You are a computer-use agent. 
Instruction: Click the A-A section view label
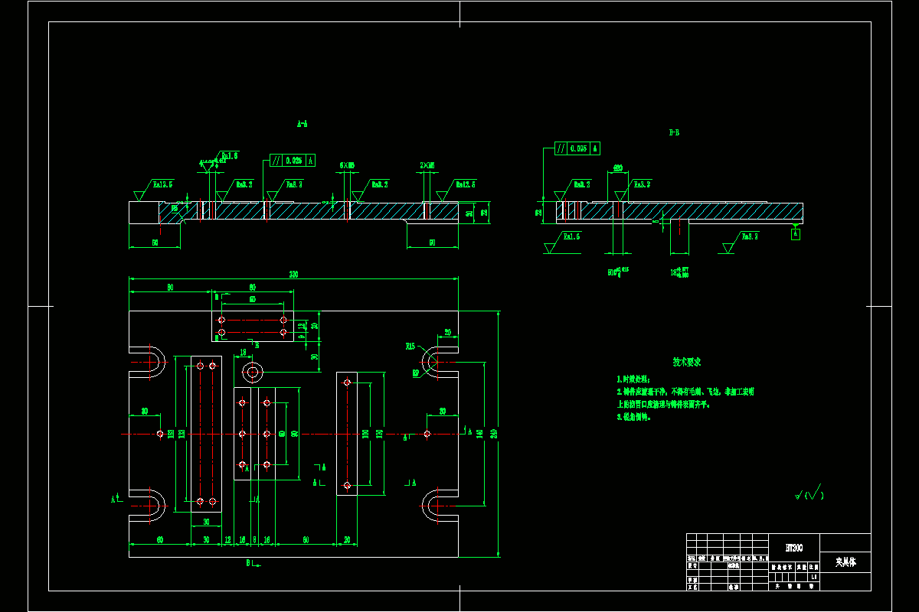coord(303,123)
